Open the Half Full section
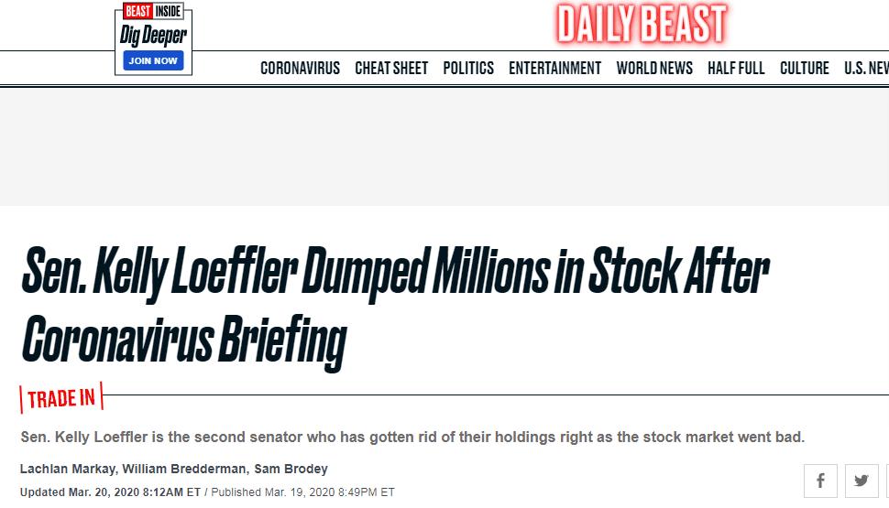Screen dimensions: 889x508 736,69
